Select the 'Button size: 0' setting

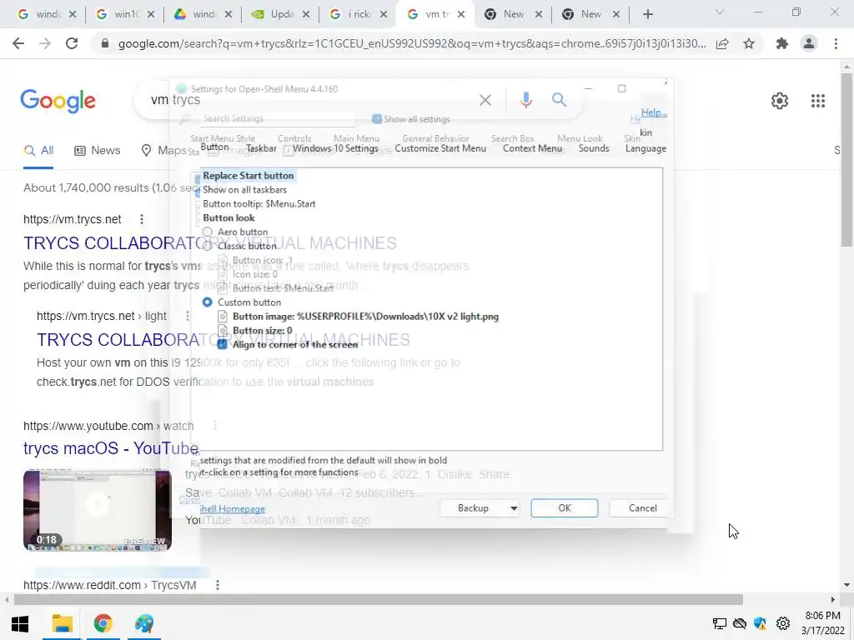255,331
